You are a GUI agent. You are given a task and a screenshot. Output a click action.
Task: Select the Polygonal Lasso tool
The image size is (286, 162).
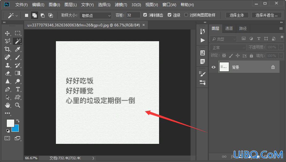click(7, 41)
